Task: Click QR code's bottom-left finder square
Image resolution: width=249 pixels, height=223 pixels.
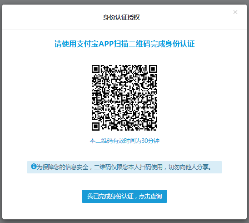Action: click(95, 127)
